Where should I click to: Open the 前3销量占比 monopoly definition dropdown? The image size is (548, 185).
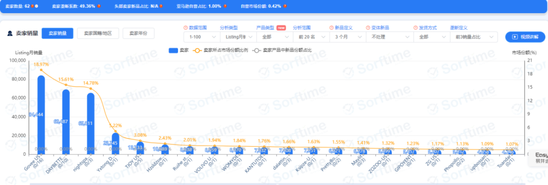pyautogui.click(x=473, y=37)
